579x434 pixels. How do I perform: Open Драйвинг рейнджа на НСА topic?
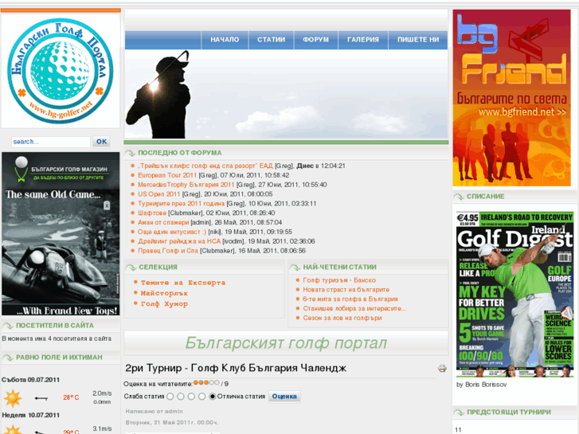(179, 241)
